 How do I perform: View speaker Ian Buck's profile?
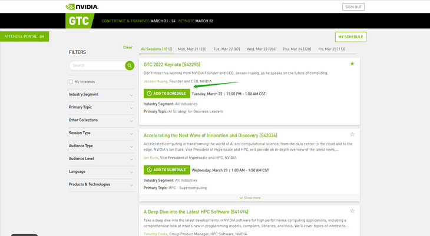click(151, 158)
